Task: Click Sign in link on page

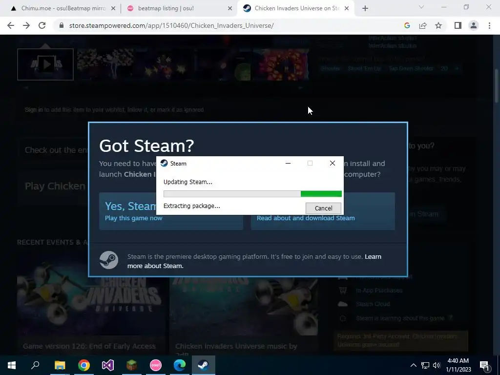Action: pos(34,110)
